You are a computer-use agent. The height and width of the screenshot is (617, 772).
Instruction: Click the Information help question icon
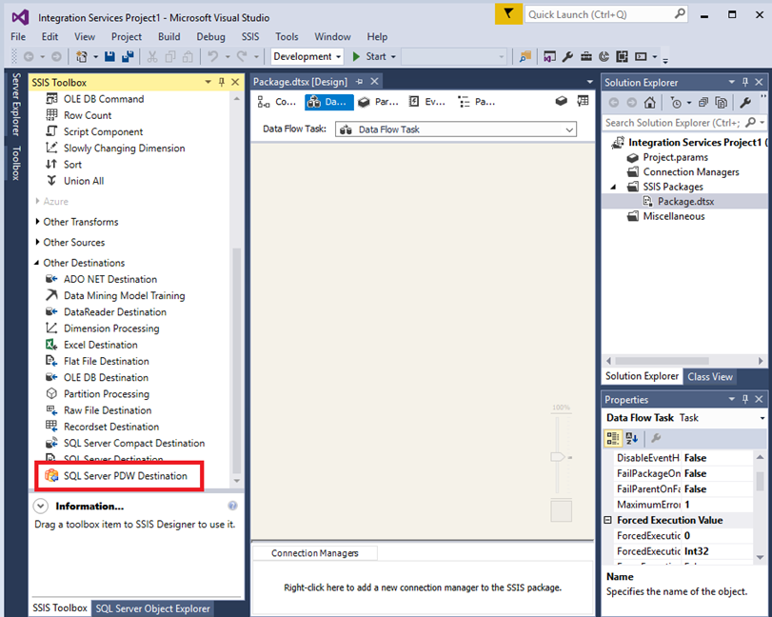[232, 506]
